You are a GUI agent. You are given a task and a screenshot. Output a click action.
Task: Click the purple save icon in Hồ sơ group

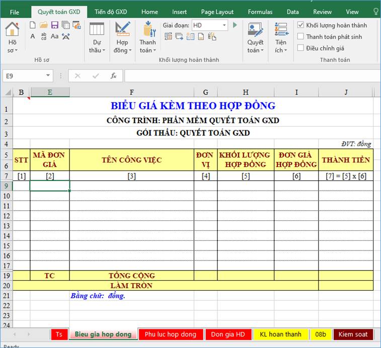54,25
